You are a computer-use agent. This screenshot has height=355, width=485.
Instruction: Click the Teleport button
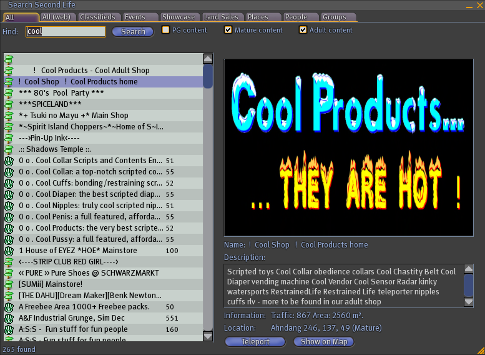click(x=255, y=342)
